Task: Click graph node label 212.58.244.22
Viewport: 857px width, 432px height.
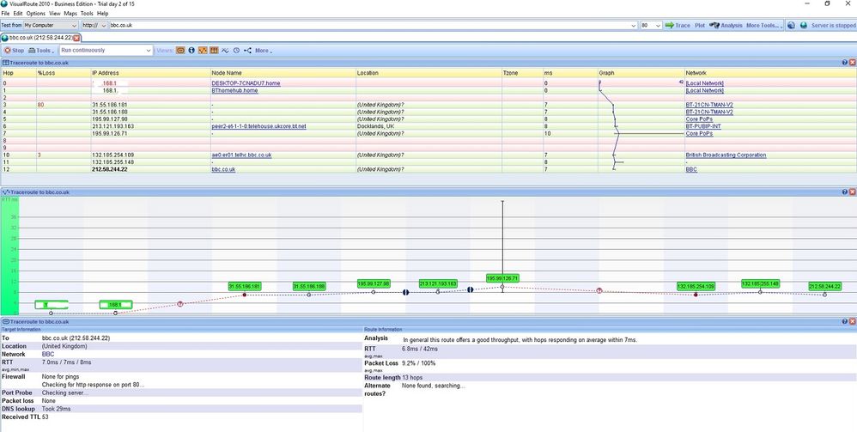Action: click(x=824, y=287)
